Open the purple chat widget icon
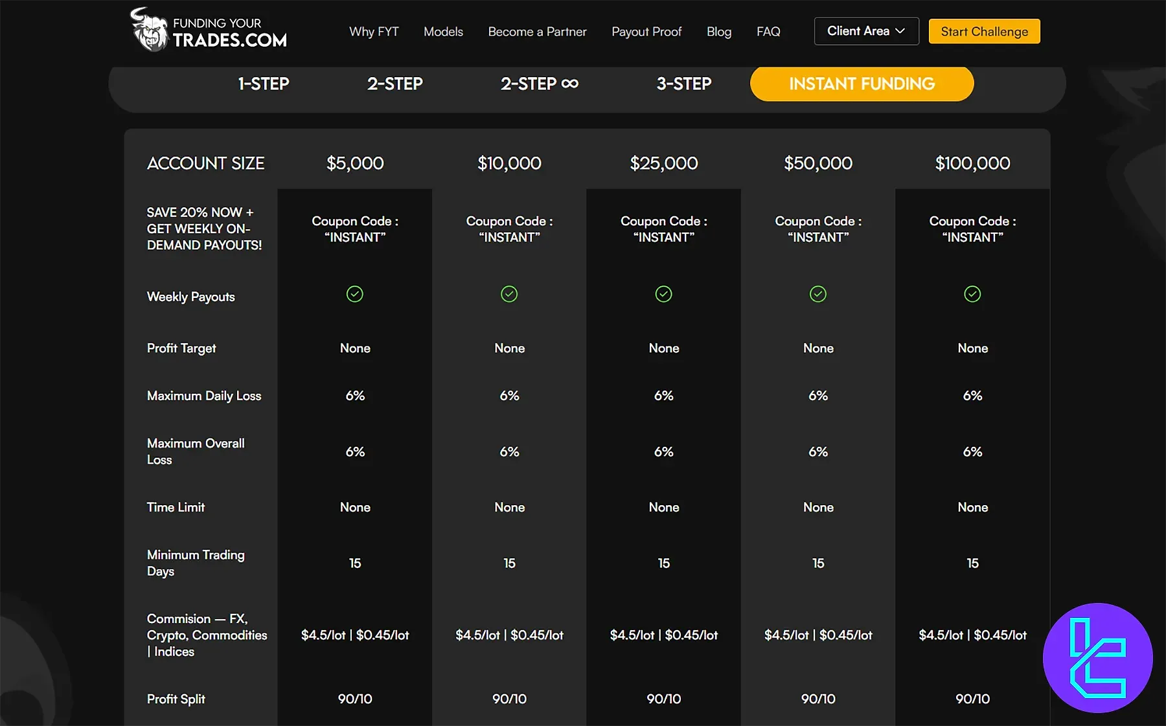This screenshot has height=726, width=1166. coord(1097,658)
